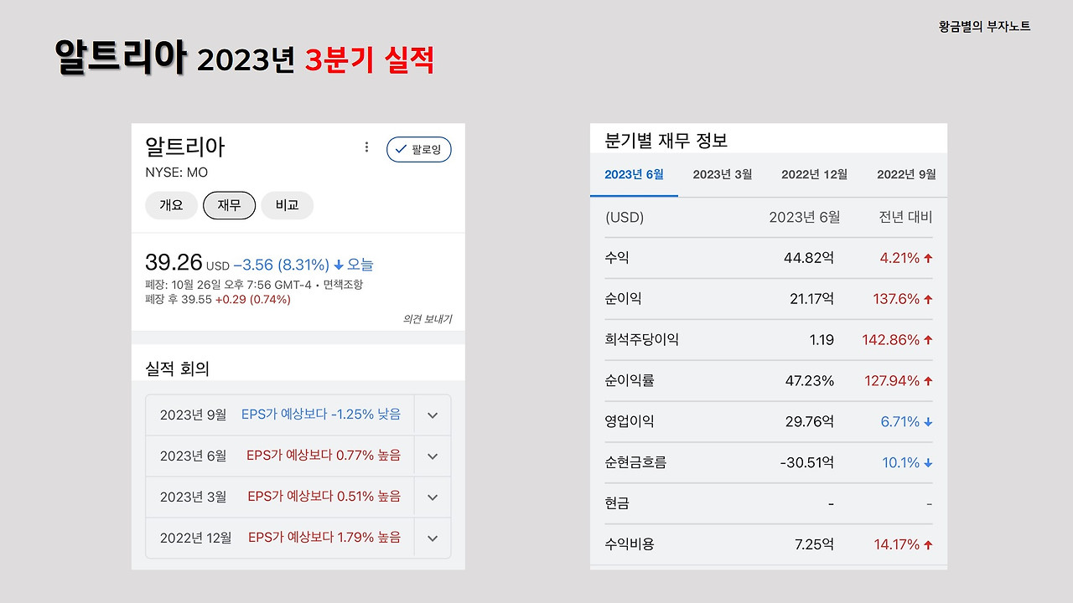Expand the 2023년 6월 earnings details
The image size is (1073, 603).
pyautogui.click(x=433, y=456)
